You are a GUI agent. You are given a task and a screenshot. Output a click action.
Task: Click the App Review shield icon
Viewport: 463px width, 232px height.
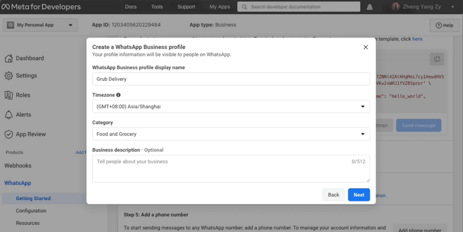9,134
